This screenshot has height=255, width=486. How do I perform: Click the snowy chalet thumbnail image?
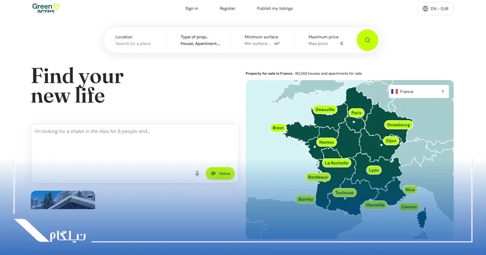[x=63, y=200]
